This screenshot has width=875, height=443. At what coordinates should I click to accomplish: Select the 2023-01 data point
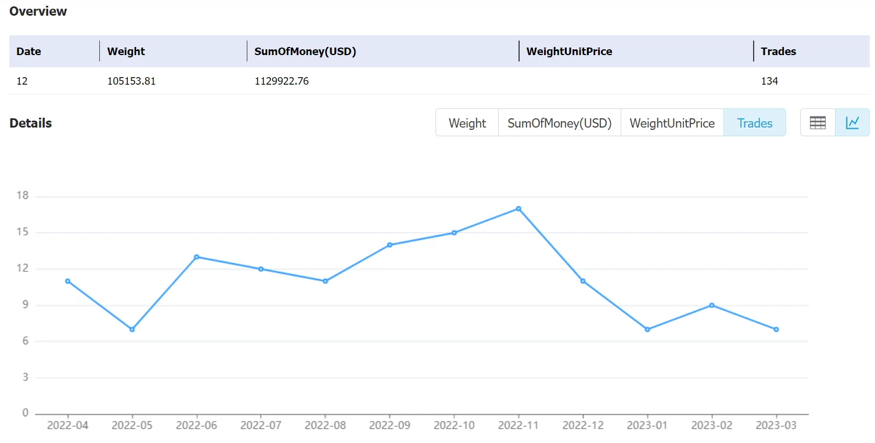[x=647, y=329]
